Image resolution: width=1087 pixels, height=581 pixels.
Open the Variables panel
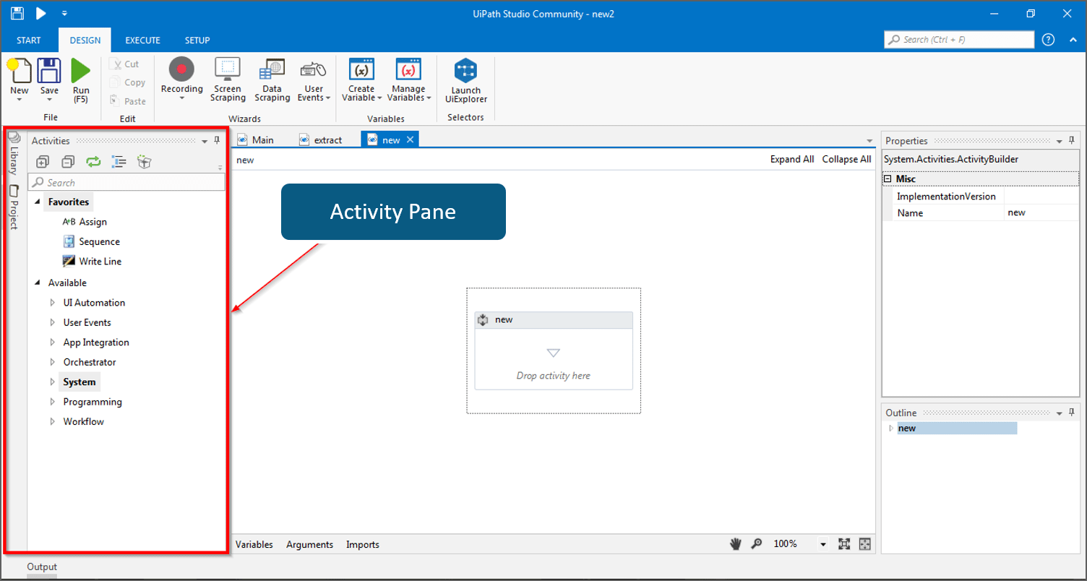pyautogui.click(x=254, y=544)
